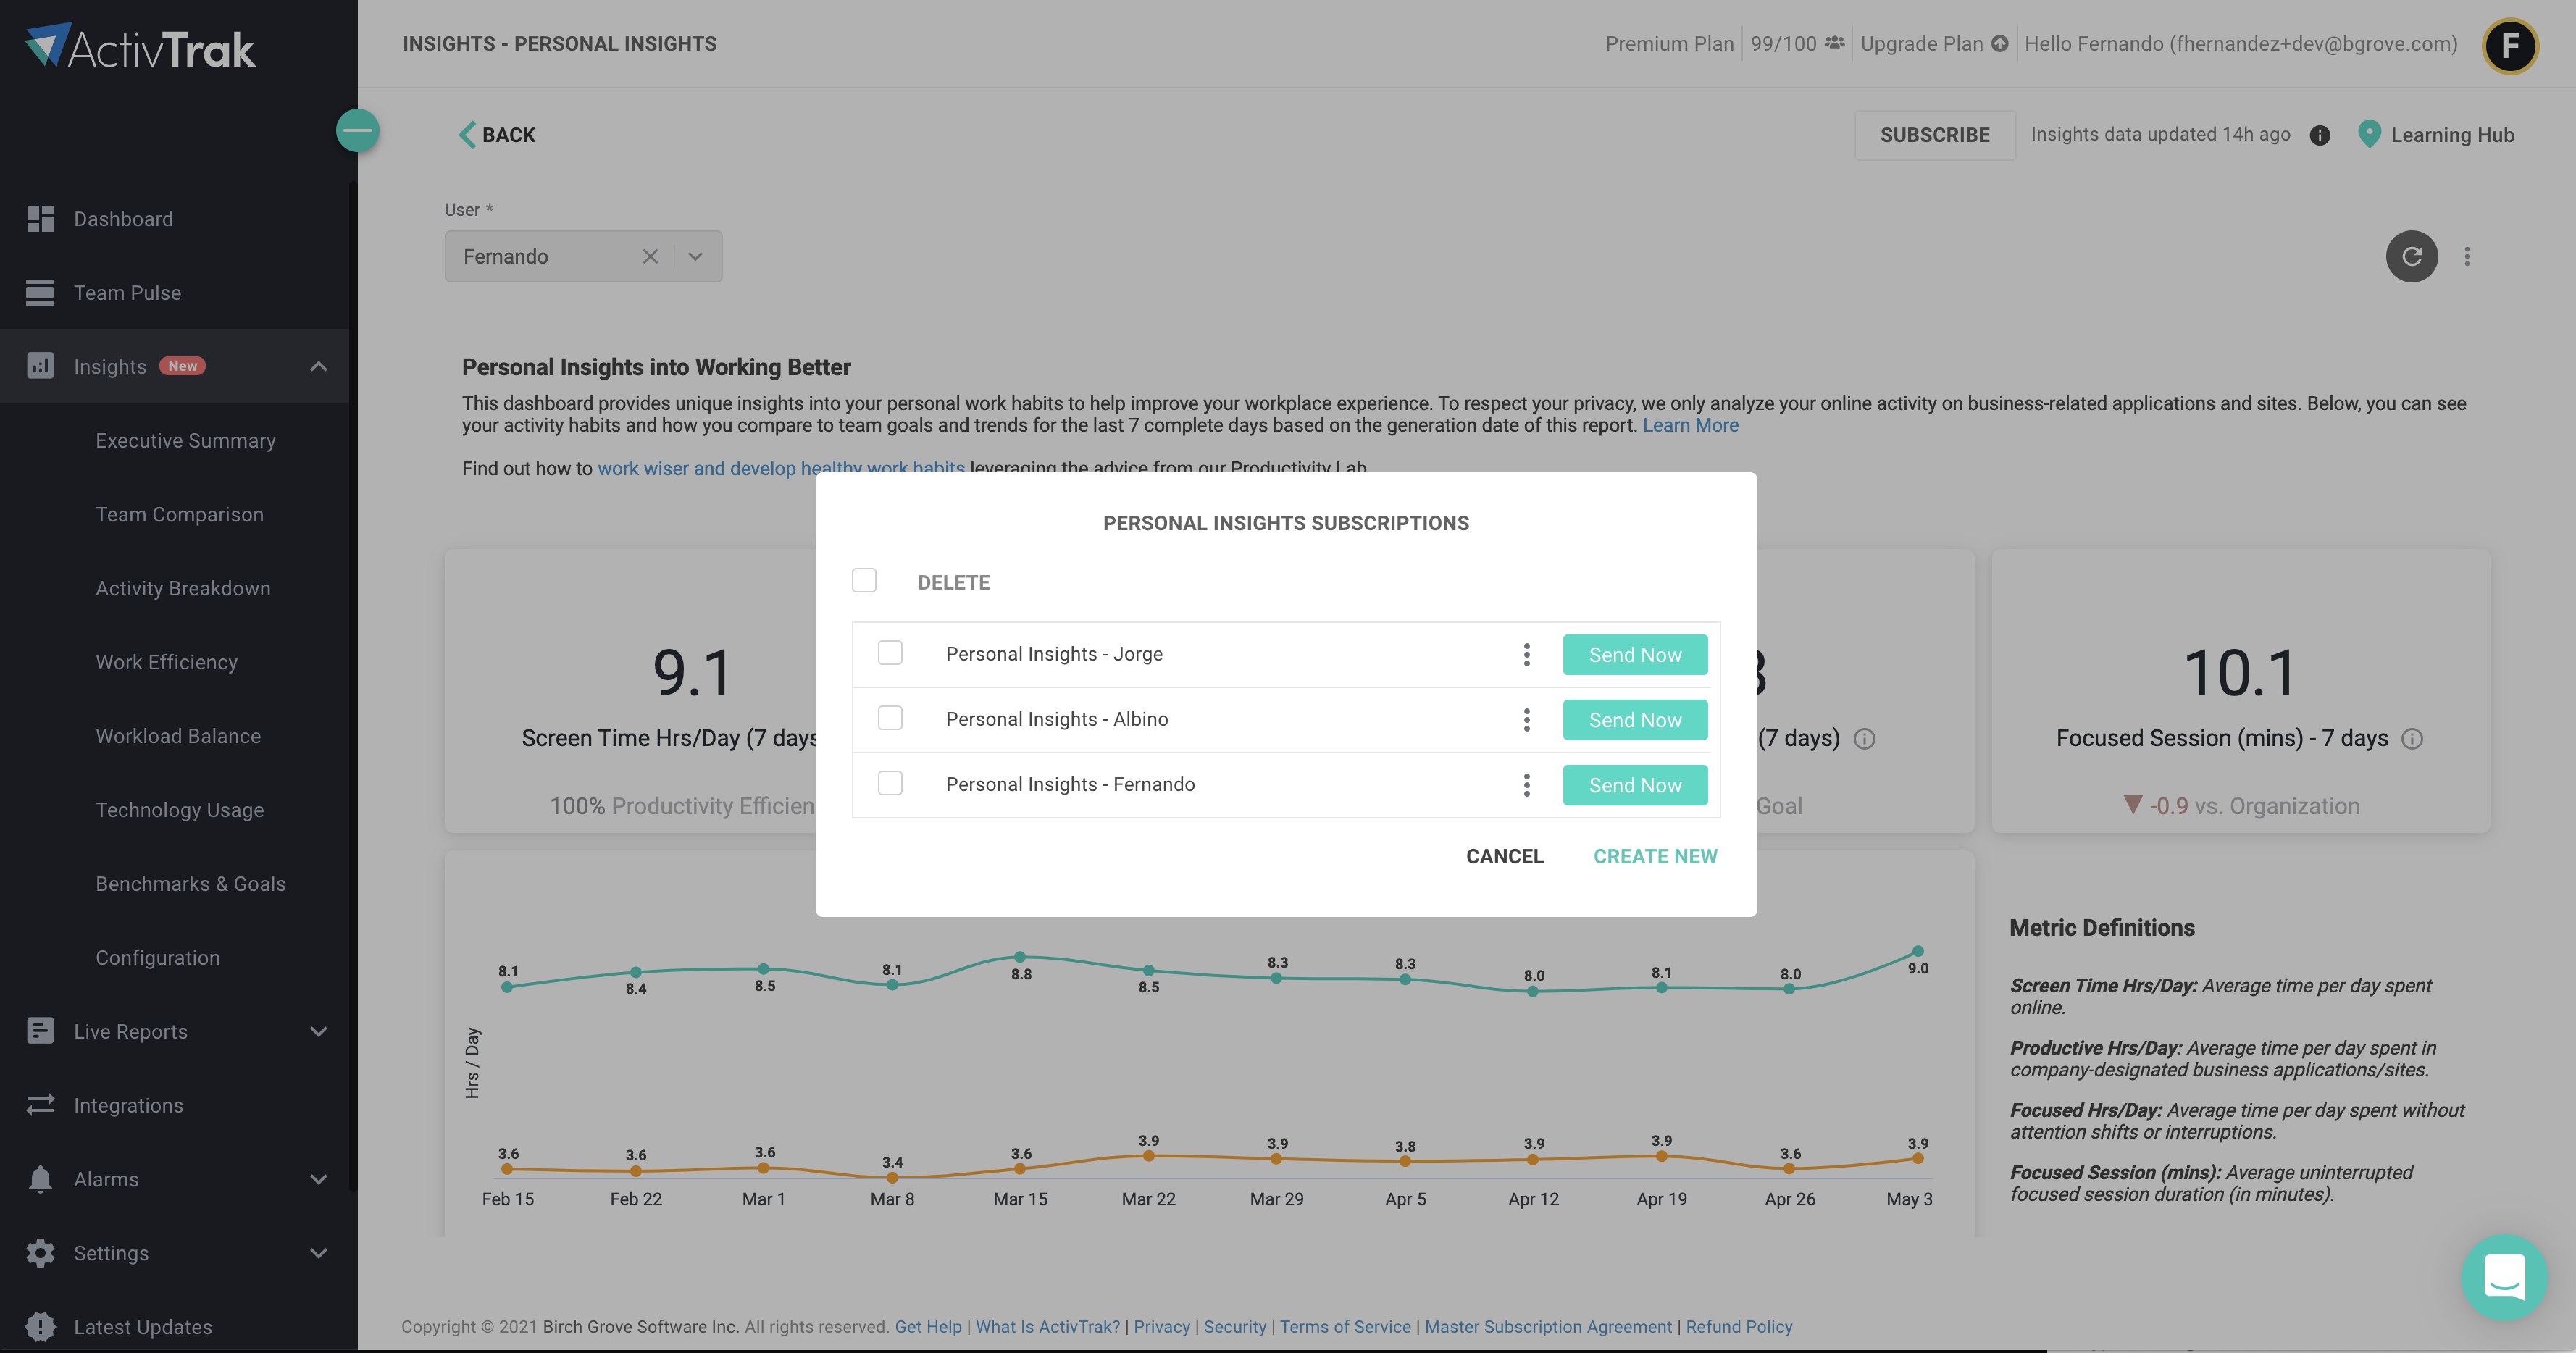The height and width of the screenshot is (1353, 2576).
Task: Open the Privacy footer link
Action: (x=1162, y=1326)
